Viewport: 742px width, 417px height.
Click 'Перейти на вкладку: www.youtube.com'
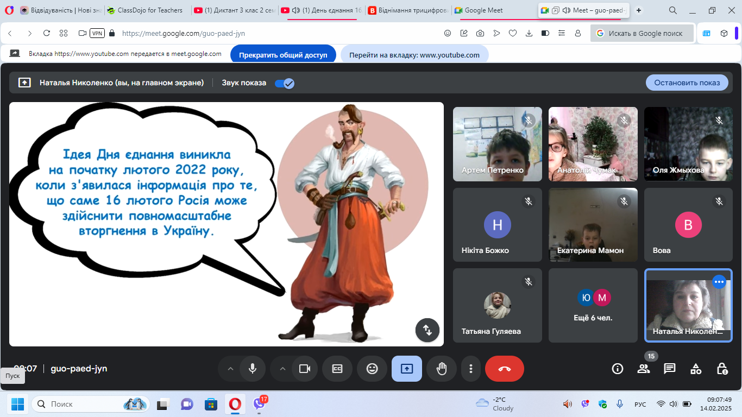[x=414, y=55]
